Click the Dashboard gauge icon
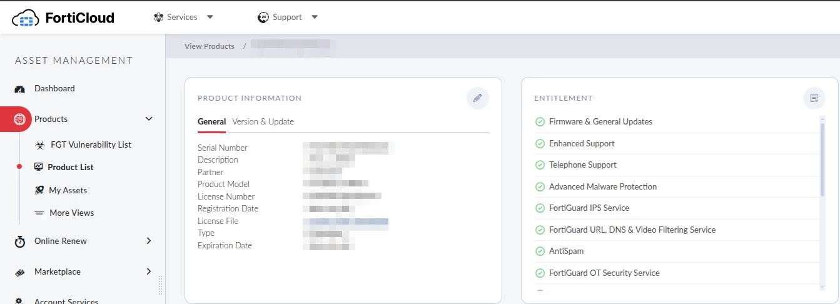 point(19,89)
